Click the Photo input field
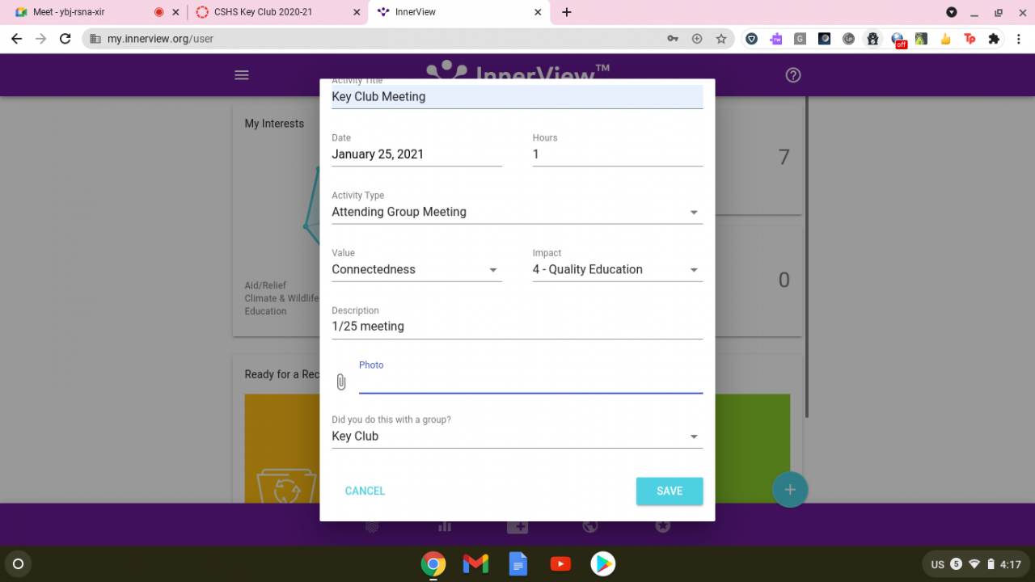 530,382
